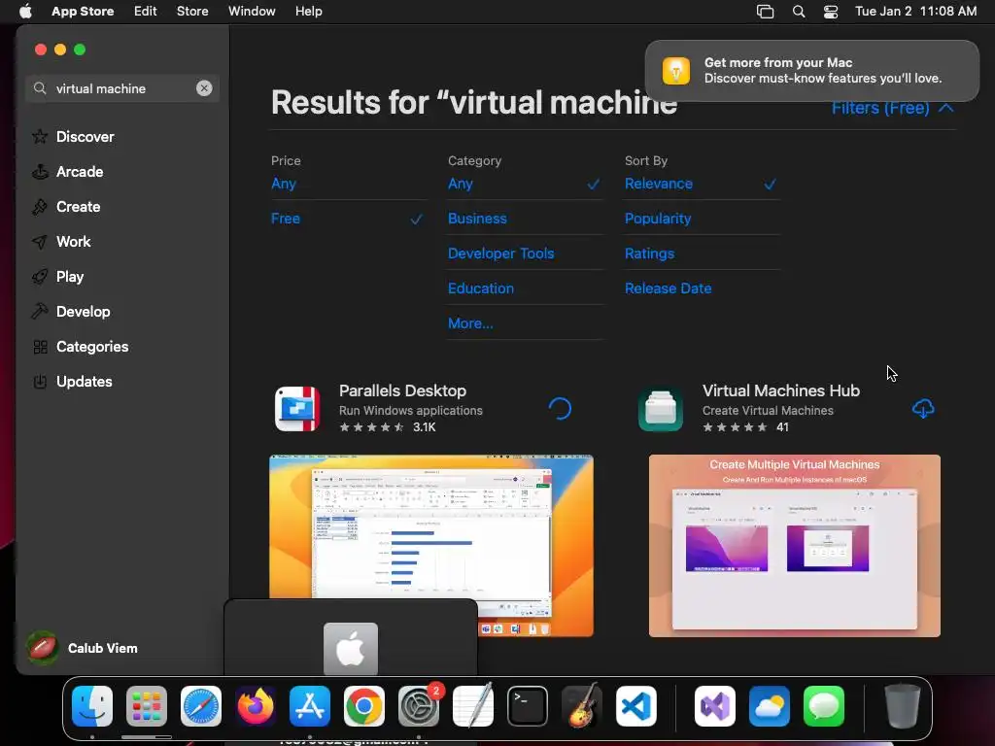This screenshot has height=746, width=995.
Task: Open Visual Studio Code from the Dock
Action: click(x=635, y=705)
